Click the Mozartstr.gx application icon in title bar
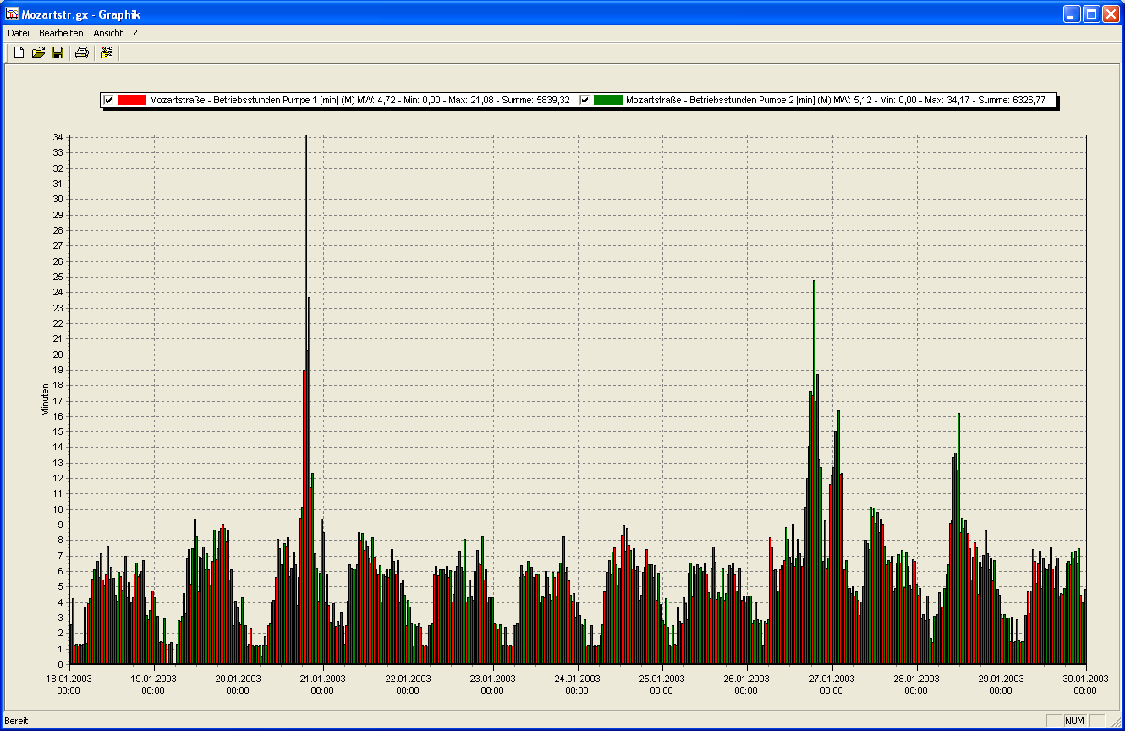1125x731 pixels. tap(12, 14)
